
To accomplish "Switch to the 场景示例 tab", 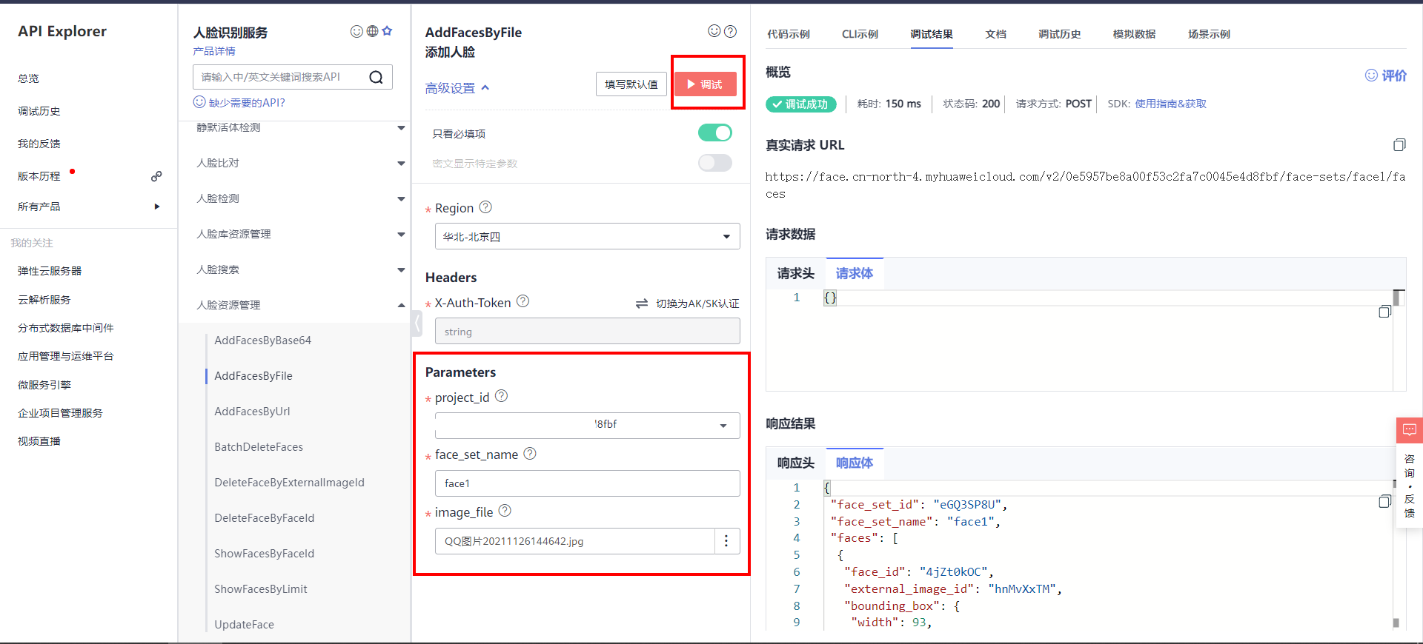I will 1209,34.
